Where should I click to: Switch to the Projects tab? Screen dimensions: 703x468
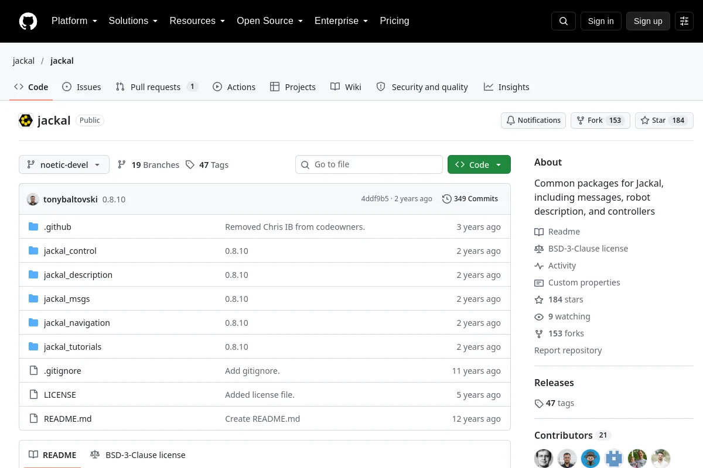292,87
